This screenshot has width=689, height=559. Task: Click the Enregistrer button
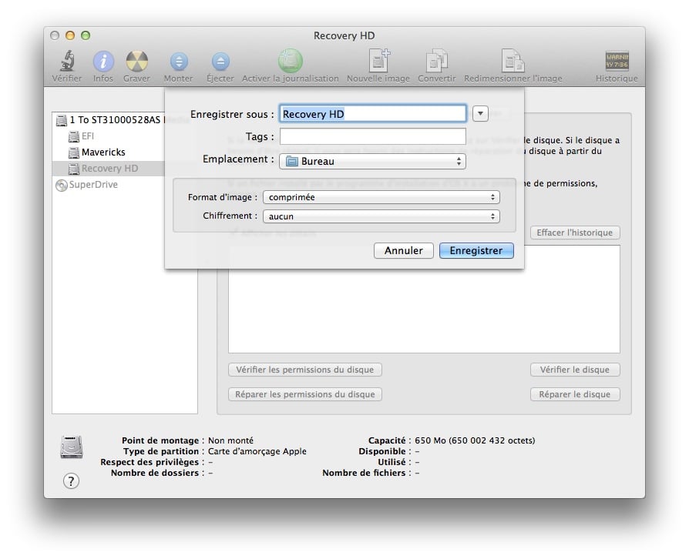476,250
